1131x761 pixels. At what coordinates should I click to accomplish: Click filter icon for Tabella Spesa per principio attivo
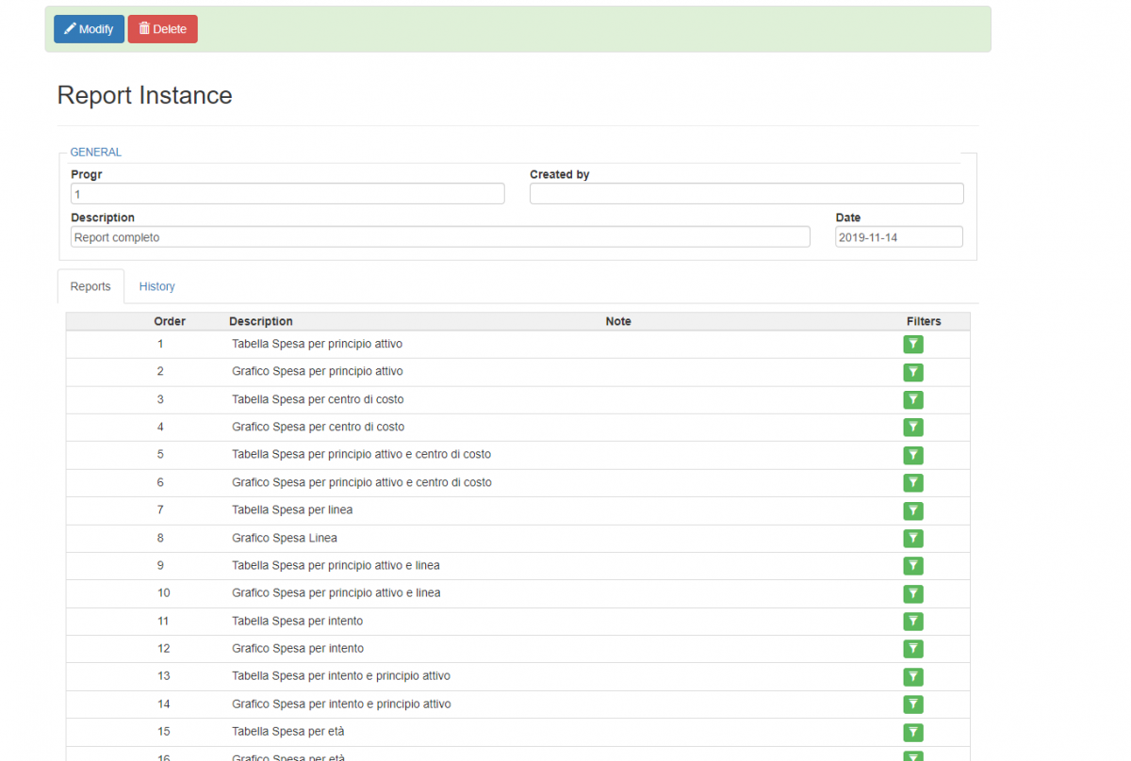tap(912, 345)
